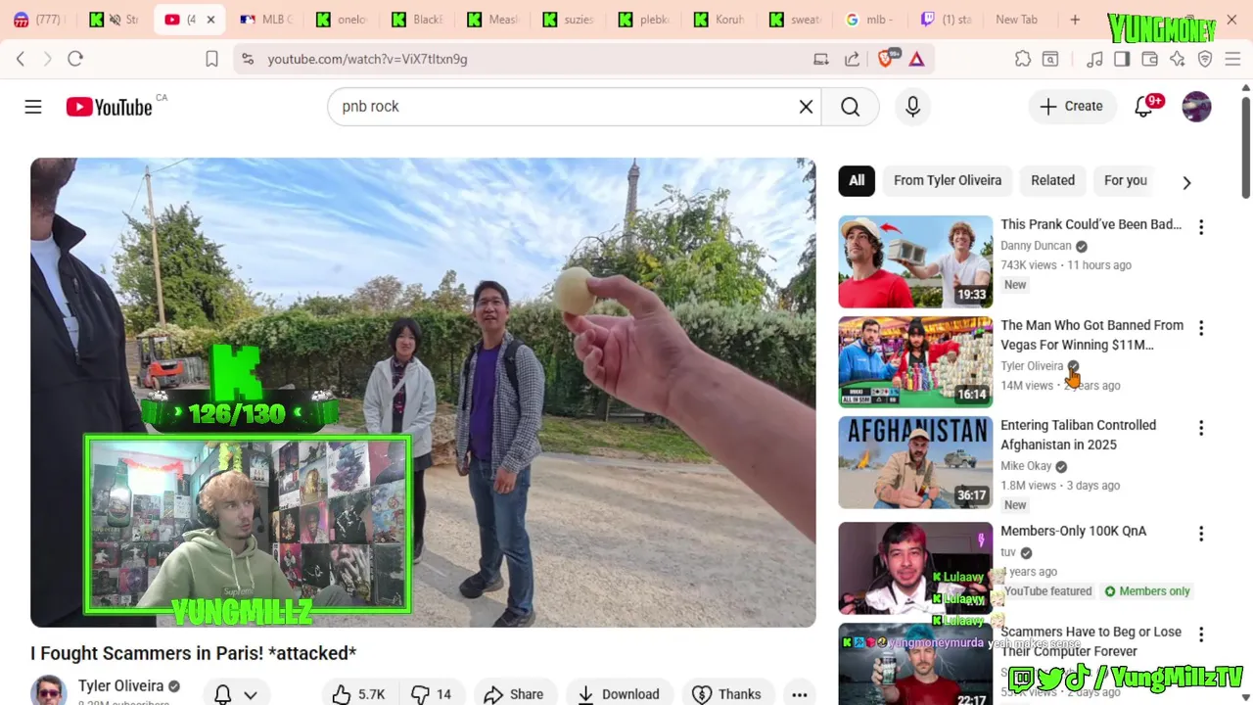Open options for "Entering Taliban Controlled Afghanistan"
This screenshot has width=1253, height=705.
click(x=1201, y=428)
